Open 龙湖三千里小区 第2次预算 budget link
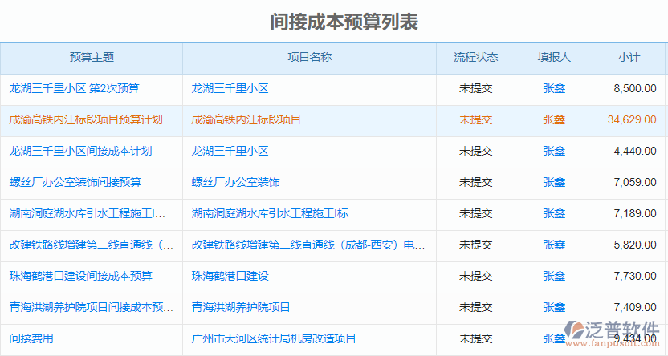Image resolution: width=668 pixels, height=356 pixels. [x=74, y=88]
